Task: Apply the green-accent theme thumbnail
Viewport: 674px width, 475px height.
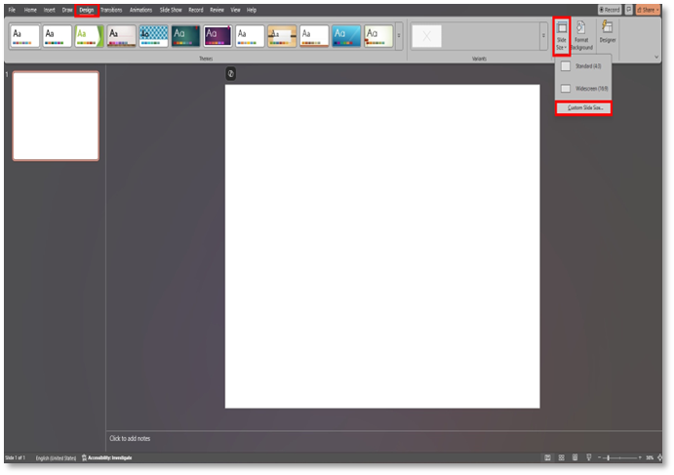Action: coord(89,36)
